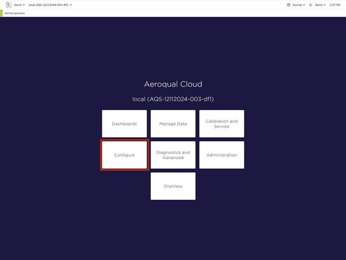346x260 pixels.
Task: Open the Journal dropdown
Action: tap(299, 5)
